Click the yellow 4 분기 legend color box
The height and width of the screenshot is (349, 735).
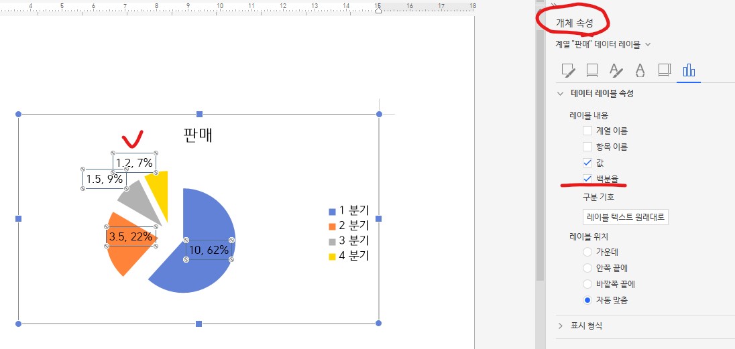[x=333, y=257]
